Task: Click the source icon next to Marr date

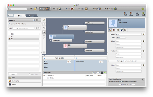Action: [143, 65]
